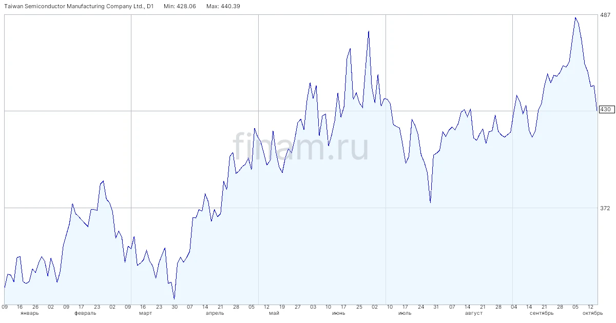Click the date tick labeled 04
The width and height of the screenshot is (616, 323).
pos(513,307)
